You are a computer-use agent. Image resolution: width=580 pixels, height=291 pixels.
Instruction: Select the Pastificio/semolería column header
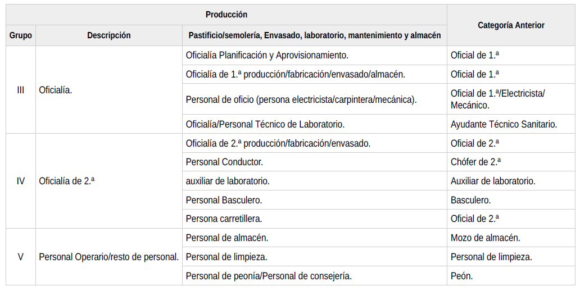[x=314, y=35]
